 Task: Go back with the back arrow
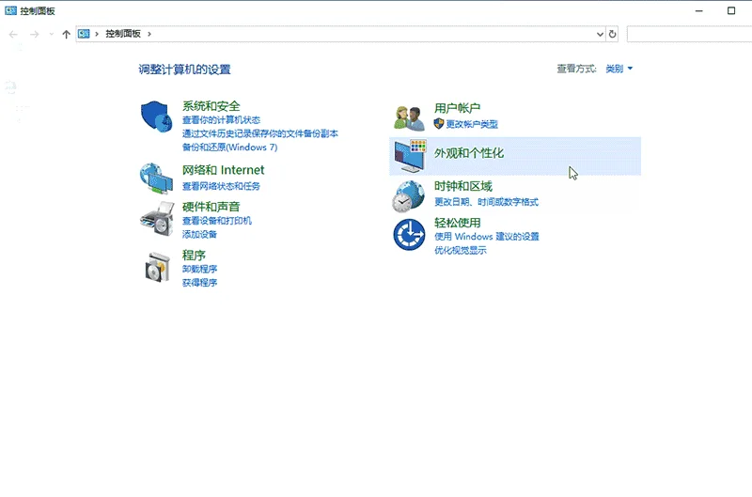click(x=13, y=34)
